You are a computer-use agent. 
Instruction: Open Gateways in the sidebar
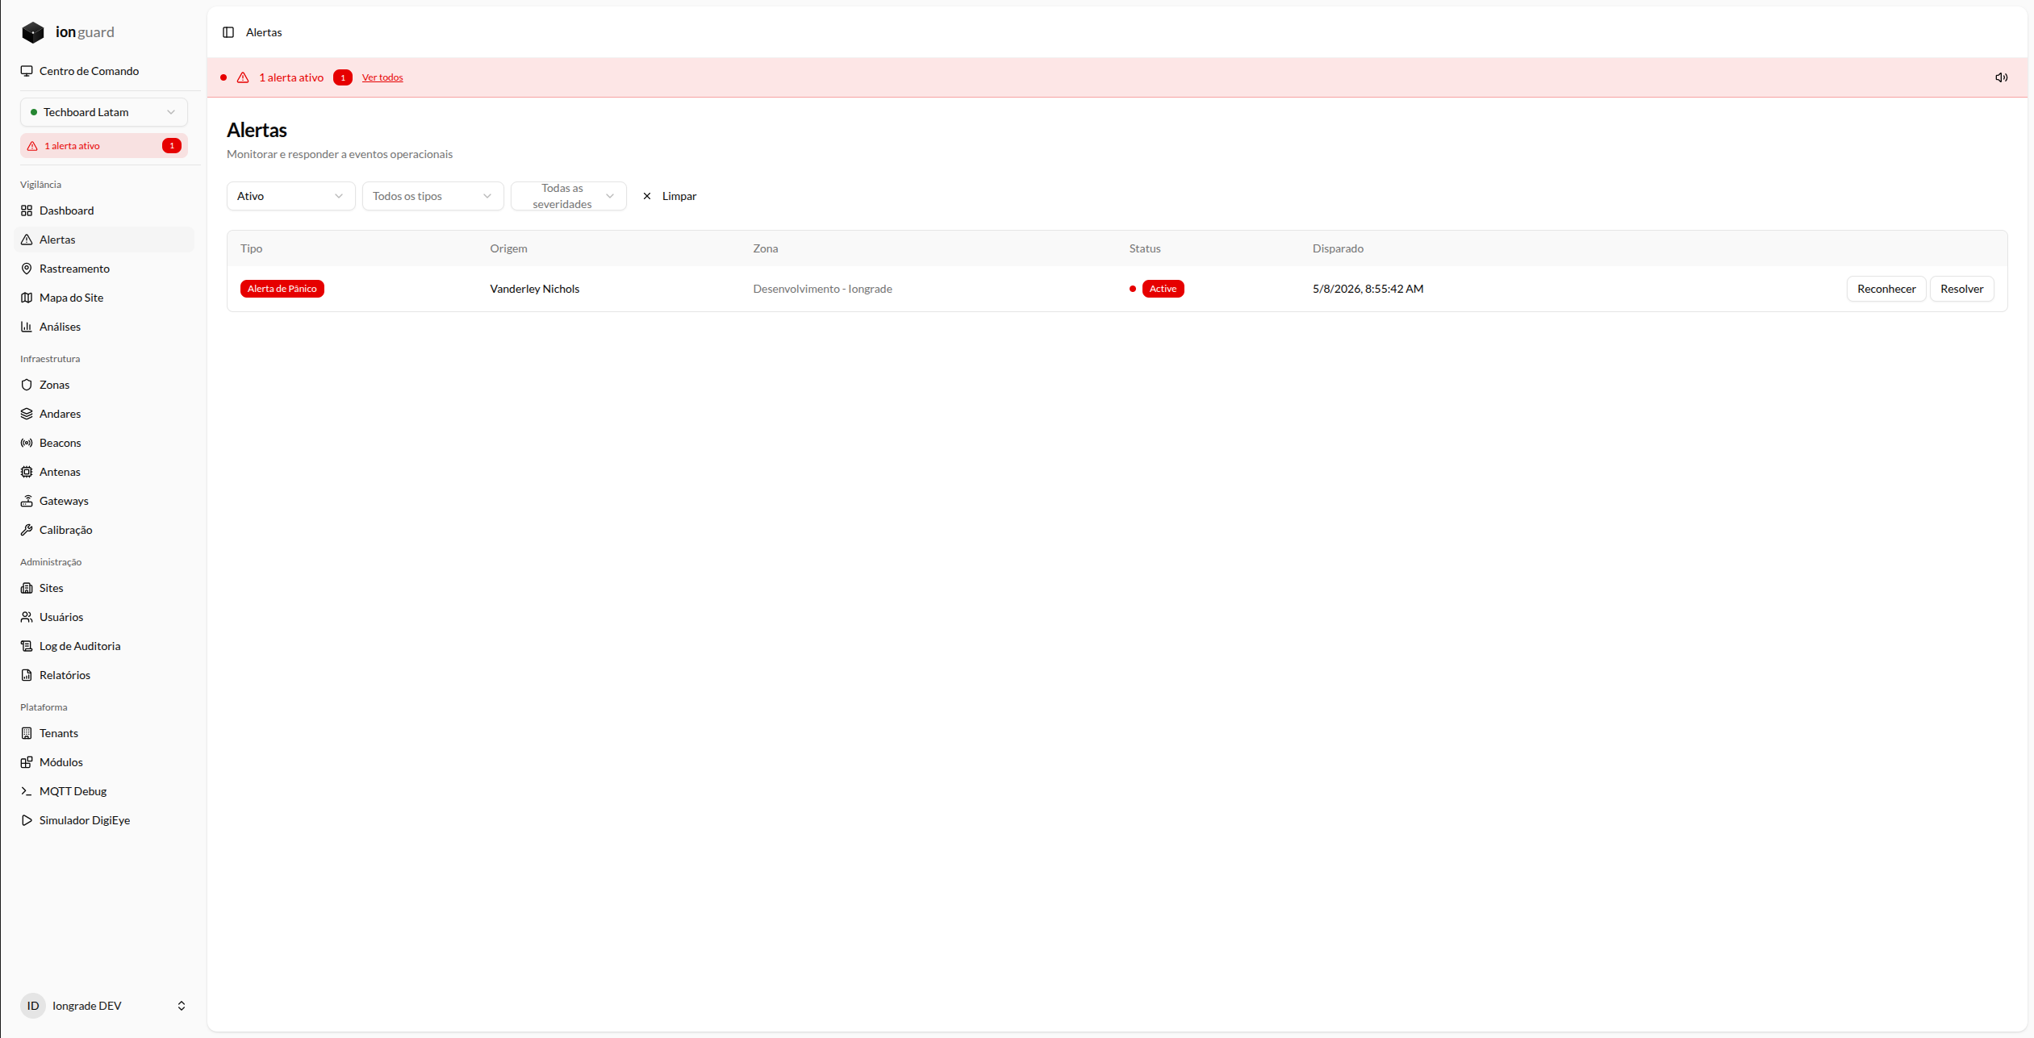(104, 501)
